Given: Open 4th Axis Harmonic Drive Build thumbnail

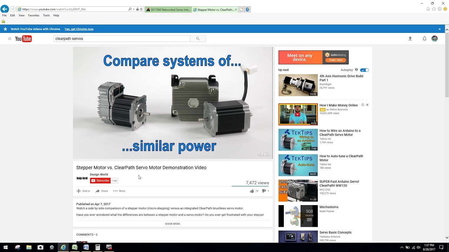Looking at the screenshot, I should (x=298, y=85).
